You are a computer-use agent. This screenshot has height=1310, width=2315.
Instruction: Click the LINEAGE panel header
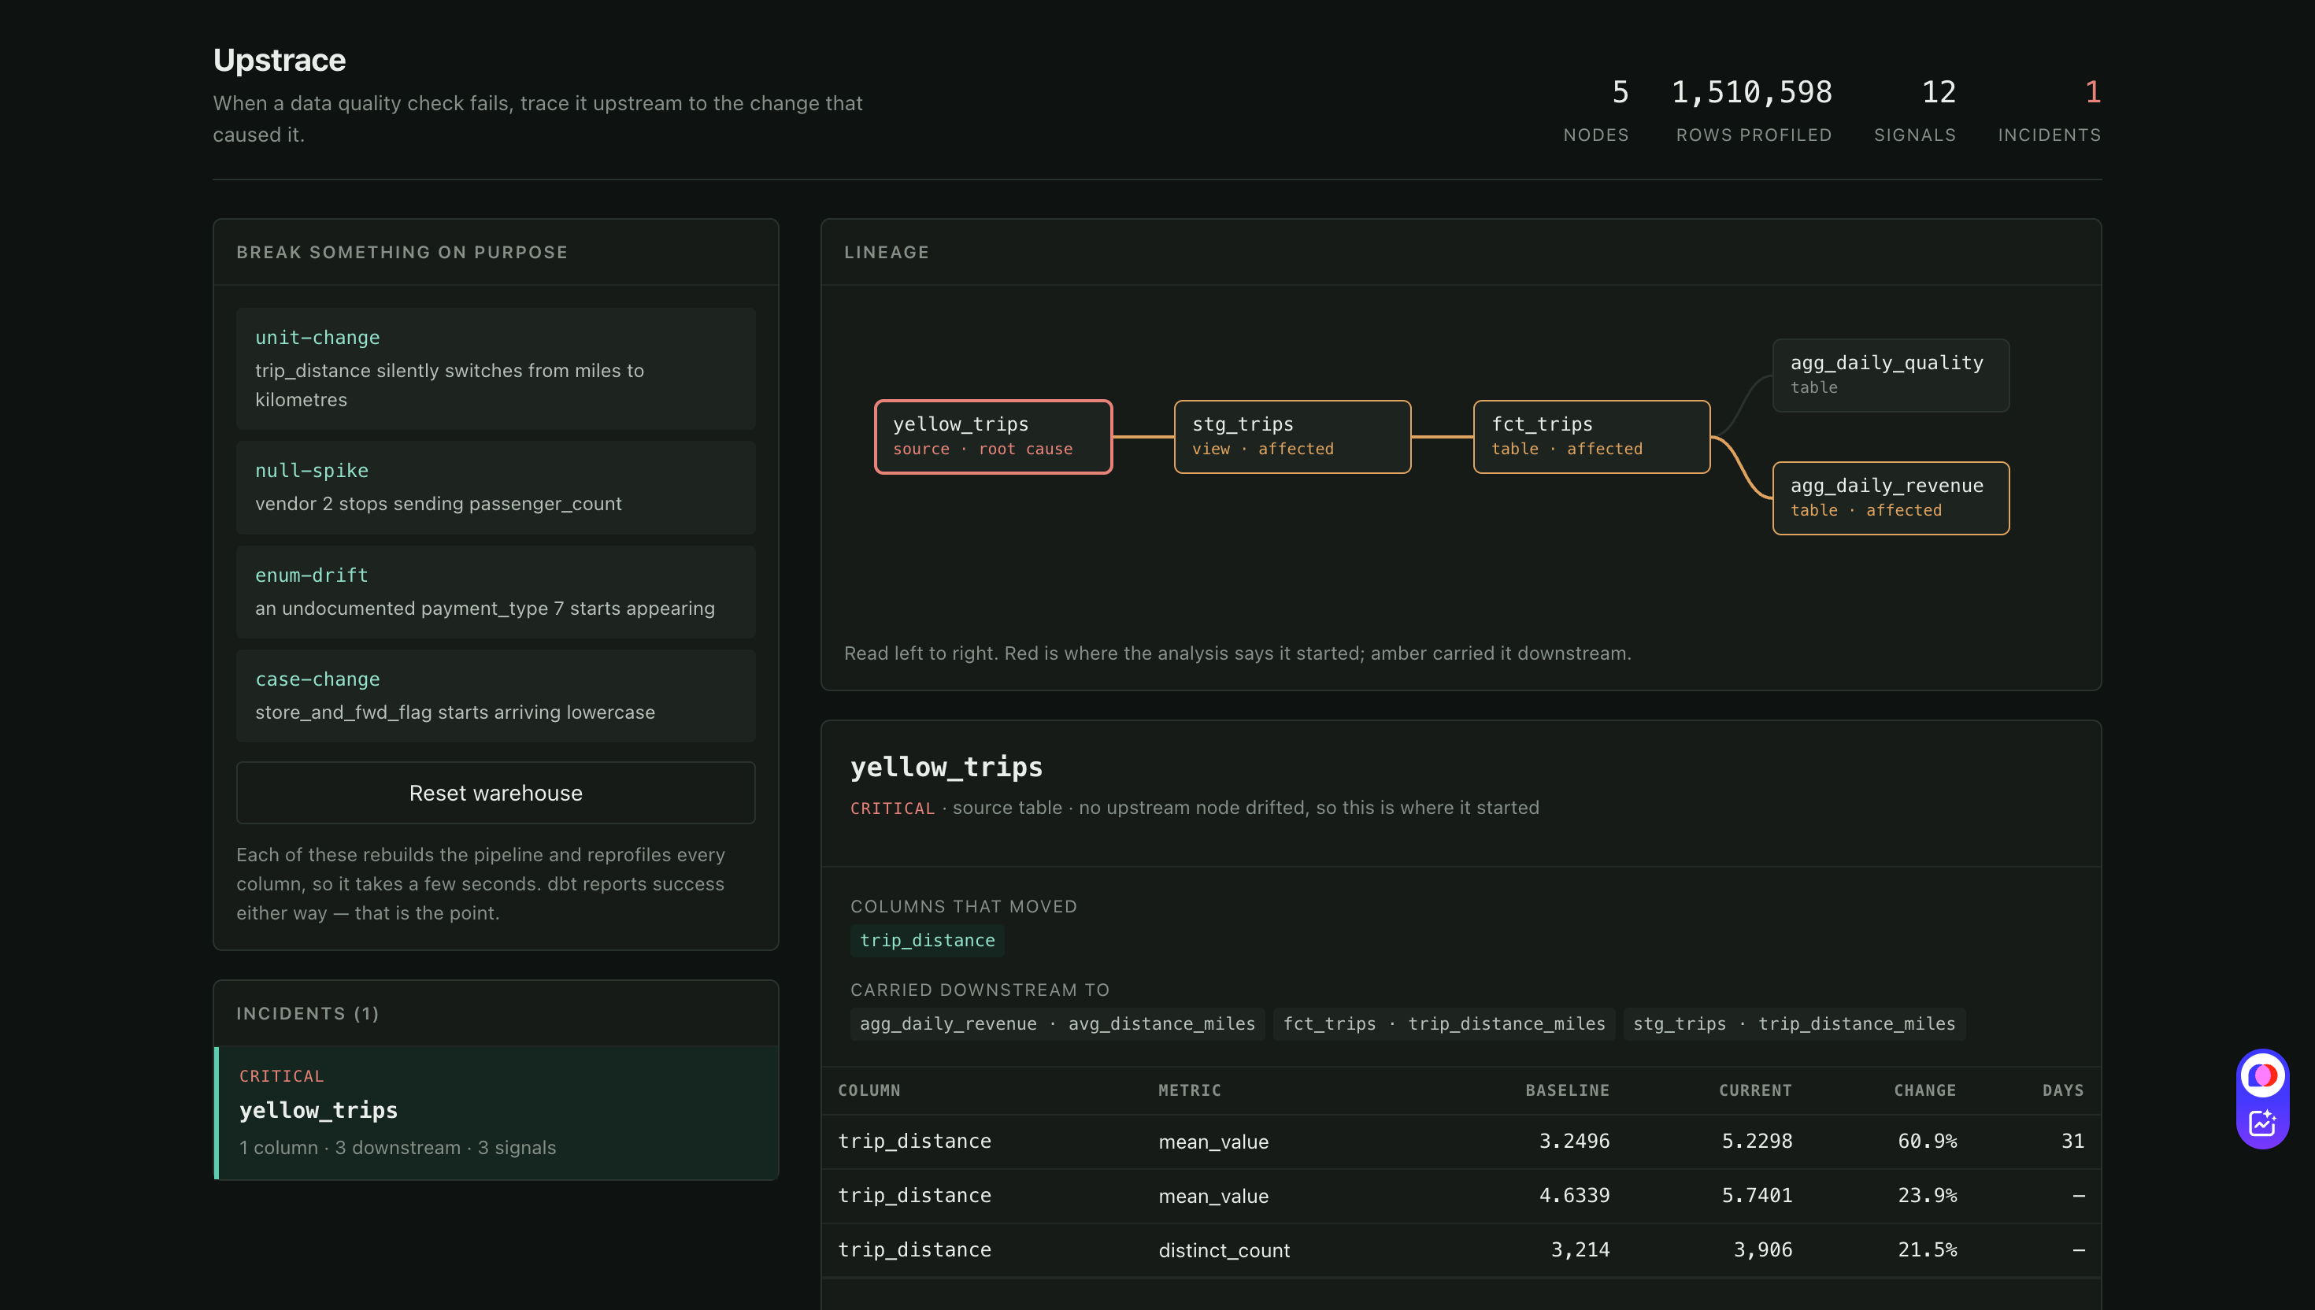click(x=886, y=252)
